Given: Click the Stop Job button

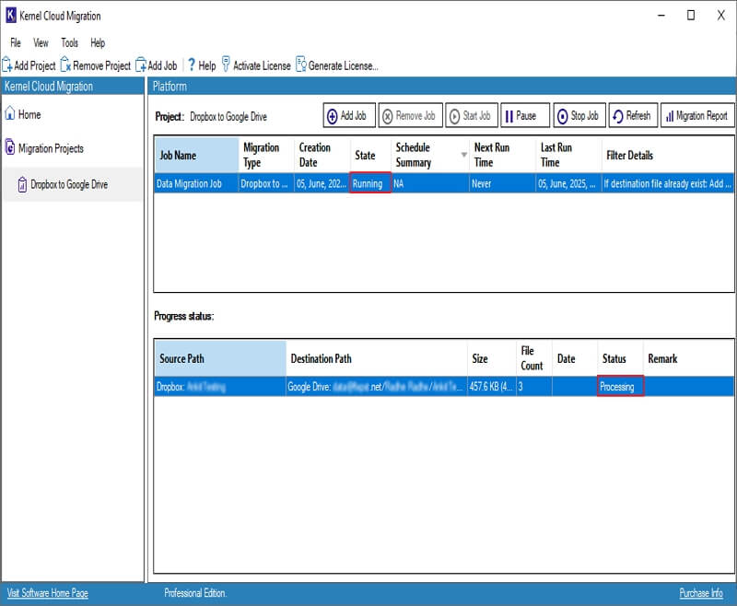Looking at the screenshot, I should (579, 115).
